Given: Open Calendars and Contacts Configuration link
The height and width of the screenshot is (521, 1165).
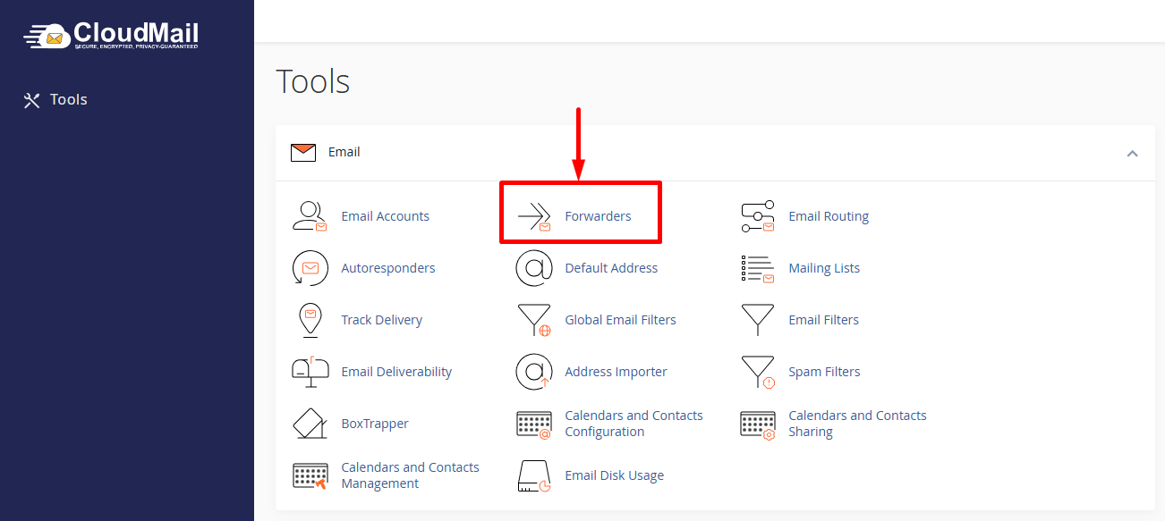Looking at the screenshot, I should click(x=634, y=424).
